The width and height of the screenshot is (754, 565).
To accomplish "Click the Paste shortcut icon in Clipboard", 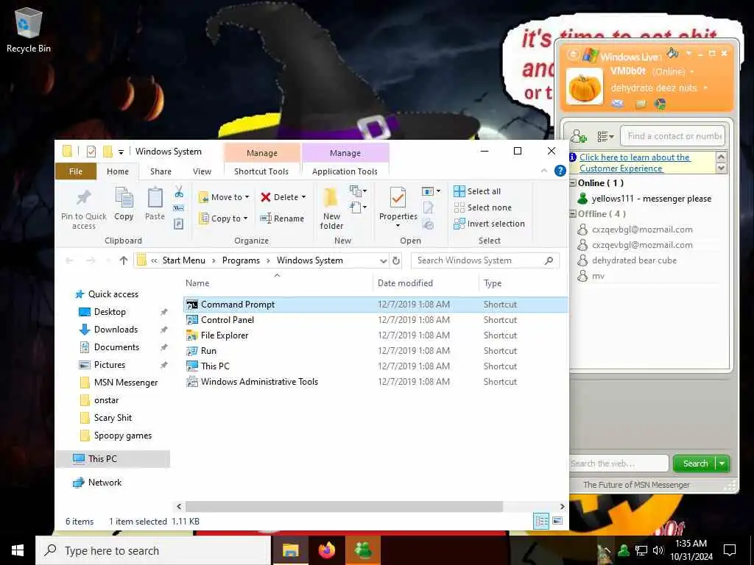I will [178, 224].
